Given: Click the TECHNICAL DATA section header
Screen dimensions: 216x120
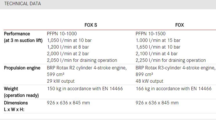Looking at the screenshot, I should (22, 3).
